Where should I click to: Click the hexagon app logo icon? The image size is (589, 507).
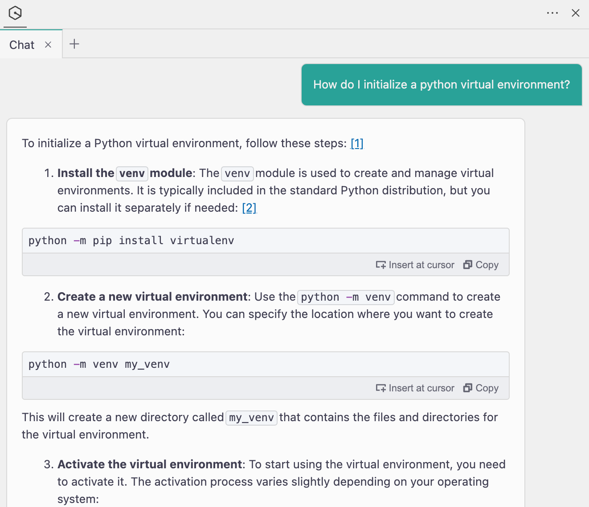pyautogui.click(x=15, y=13)
